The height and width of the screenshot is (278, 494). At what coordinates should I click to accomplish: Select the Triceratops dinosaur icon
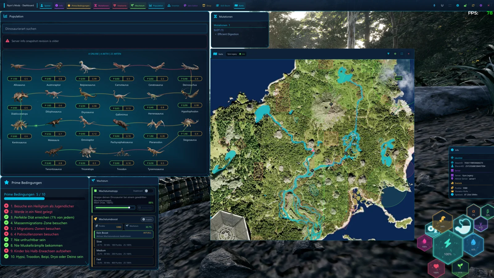(88, 152)
